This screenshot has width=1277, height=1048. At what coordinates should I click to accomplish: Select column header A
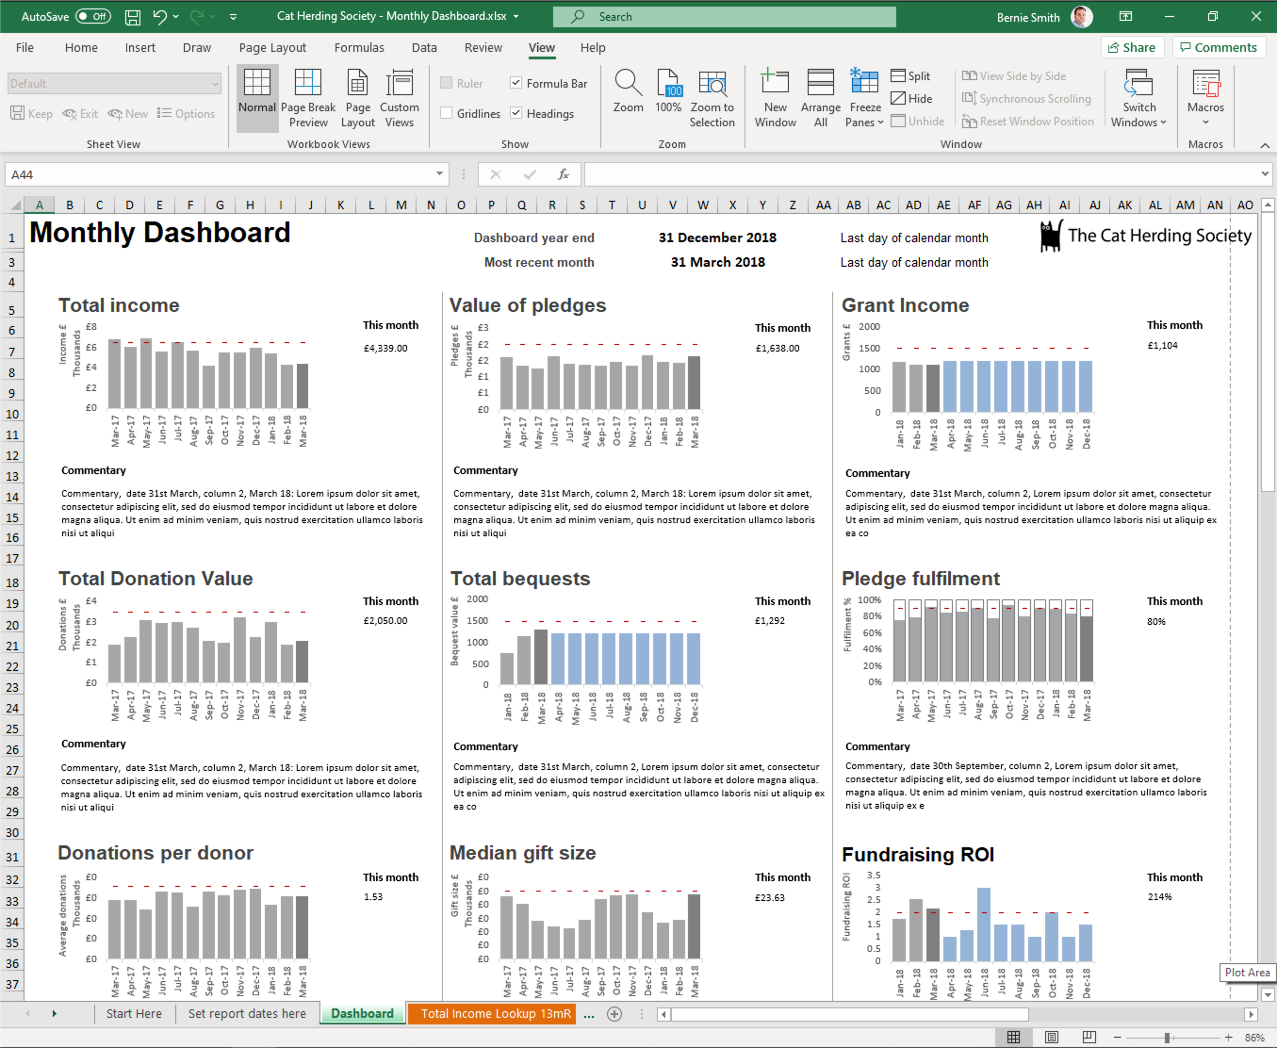[39, 205]
